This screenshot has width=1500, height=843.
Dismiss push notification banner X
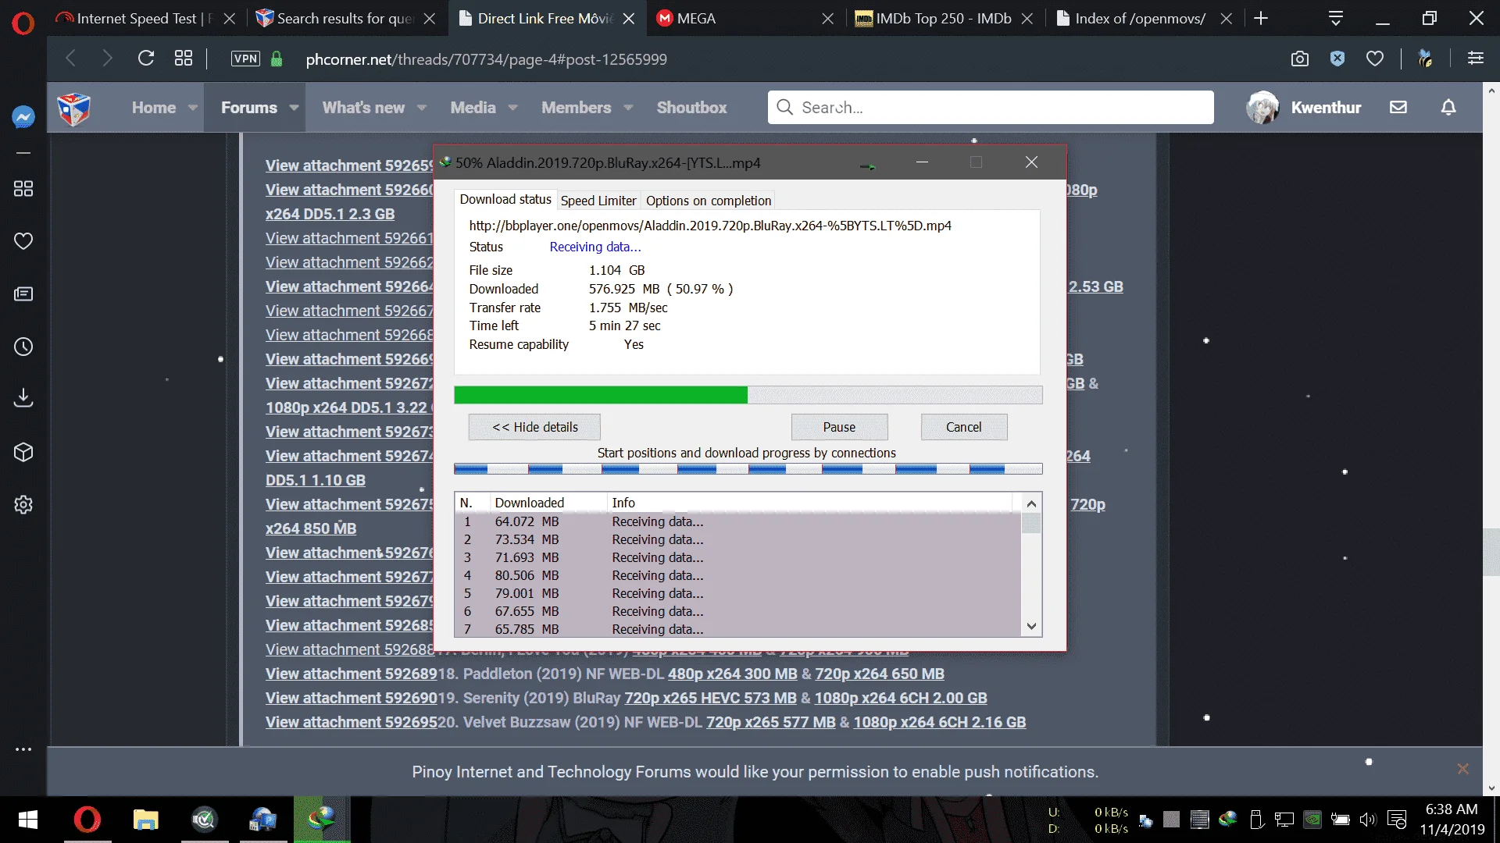coord(1463,769)
